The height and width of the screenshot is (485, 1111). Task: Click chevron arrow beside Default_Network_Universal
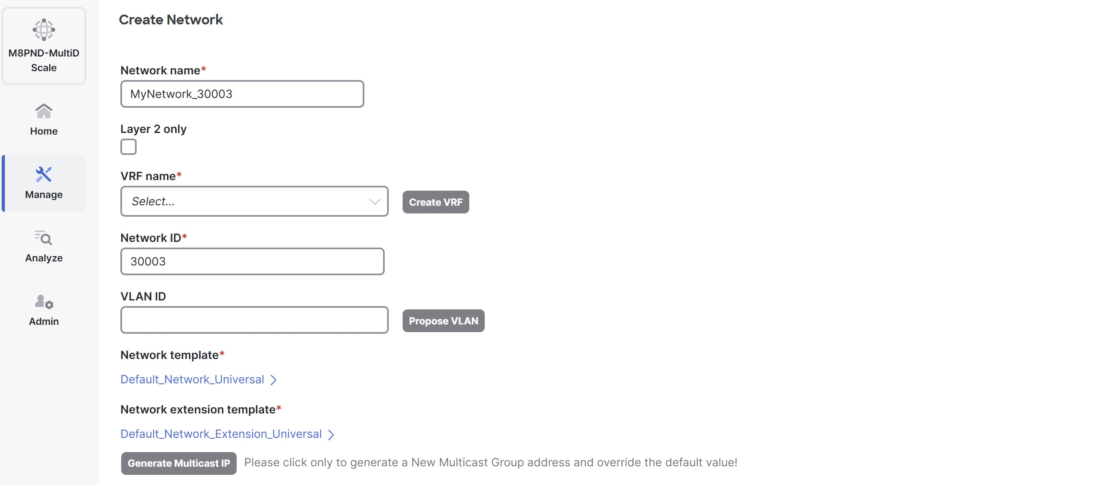(273, 380)
